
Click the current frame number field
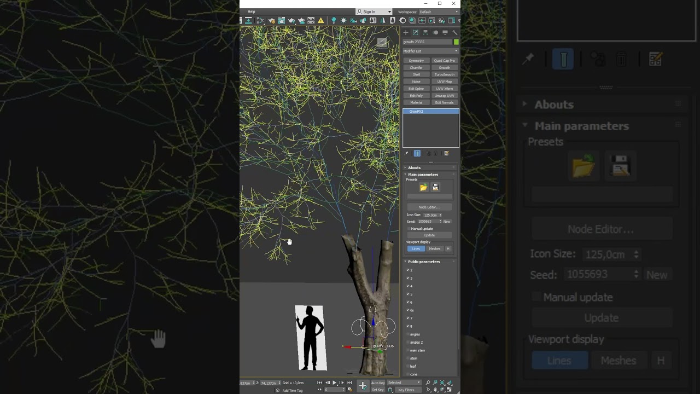tap(334, 390)
